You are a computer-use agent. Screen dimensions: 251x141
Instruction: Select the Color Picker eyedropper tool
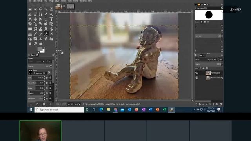click(46, 14)
